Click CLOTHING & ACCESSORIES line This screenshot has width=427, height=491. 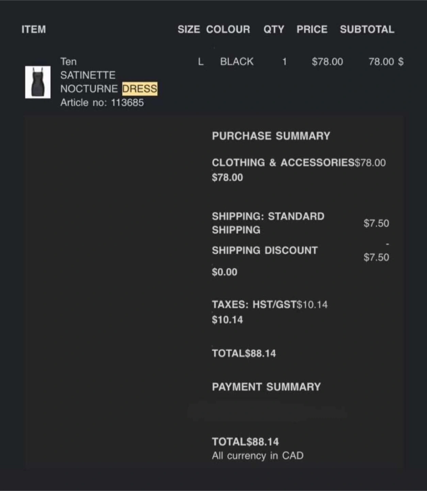click(299, 163)
